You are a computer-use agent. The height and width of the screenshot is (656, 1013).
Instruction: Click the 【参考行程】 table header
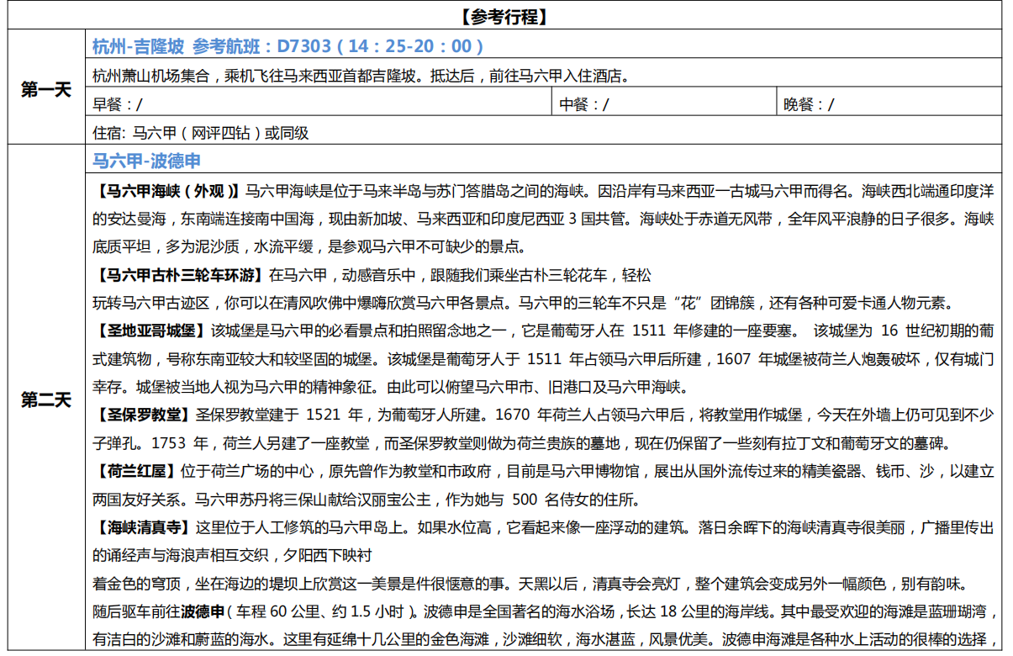point(504,16)
